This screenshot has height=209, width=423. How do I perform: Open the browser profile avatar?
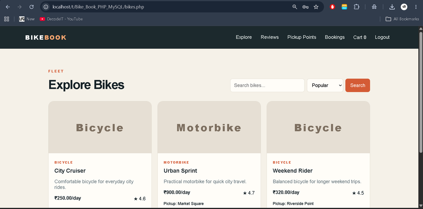404,7
